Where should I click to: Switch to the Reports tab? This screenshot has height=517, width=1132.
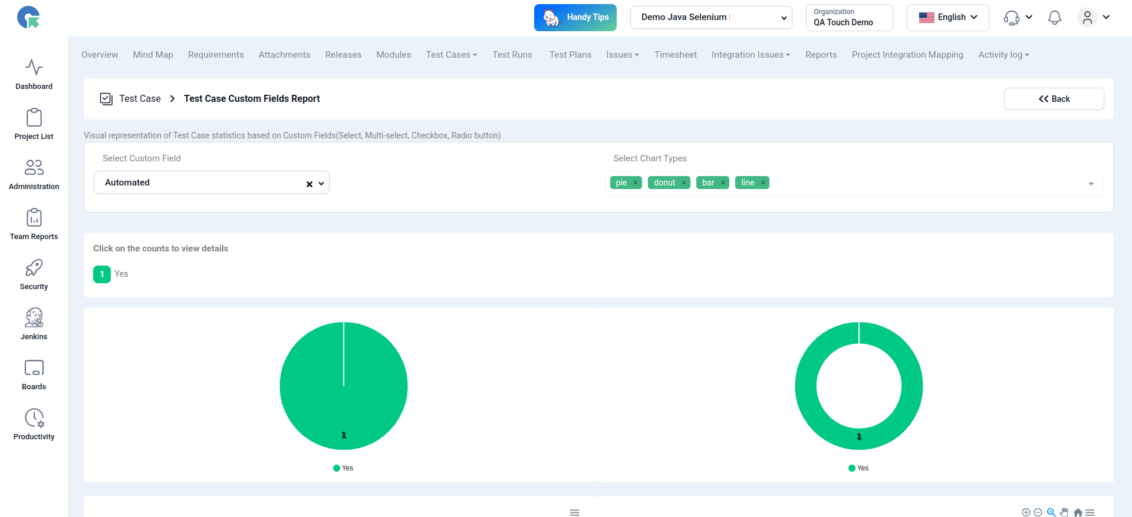(x=821, y=55)
